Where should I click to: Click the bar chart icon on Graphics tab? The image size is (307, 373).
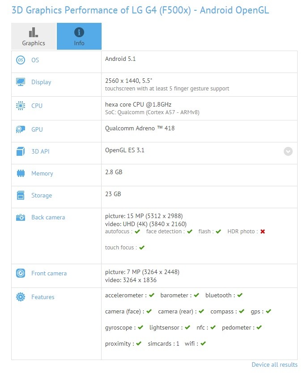click(x=34, y=32)
